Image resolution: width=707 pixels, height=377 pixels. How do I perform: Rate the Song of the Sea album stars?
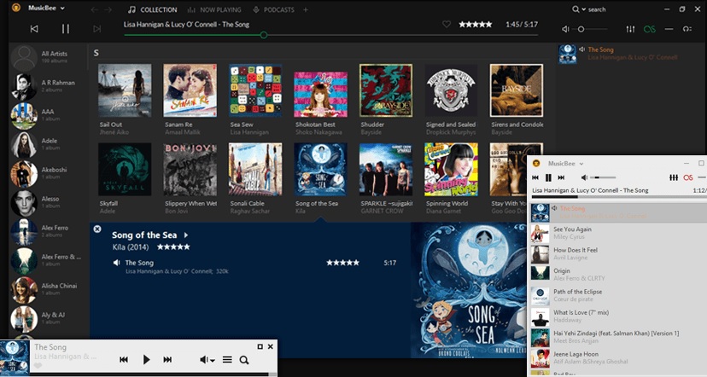click(173, 246)
